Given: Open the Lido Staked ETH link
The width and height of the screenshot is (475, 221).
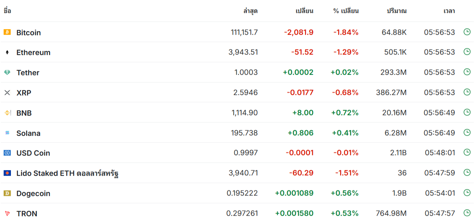Looking at the screenshot, I should coord(67,173).
